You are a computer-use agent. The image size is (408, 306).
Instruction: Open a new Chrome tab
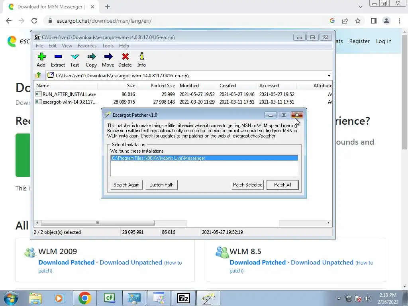pyautogui.click(x=108, y=7)
